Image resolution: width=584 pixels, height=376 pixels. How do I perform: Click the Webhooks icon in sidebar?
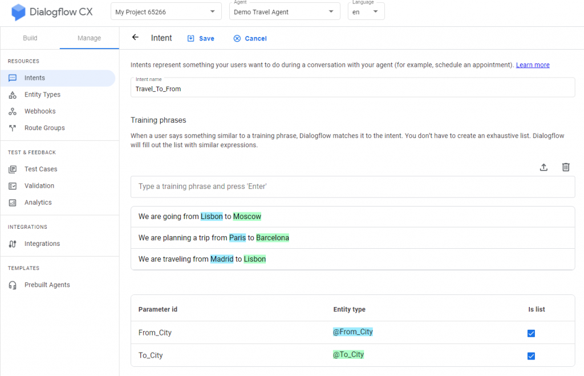(x=13, y=111)
